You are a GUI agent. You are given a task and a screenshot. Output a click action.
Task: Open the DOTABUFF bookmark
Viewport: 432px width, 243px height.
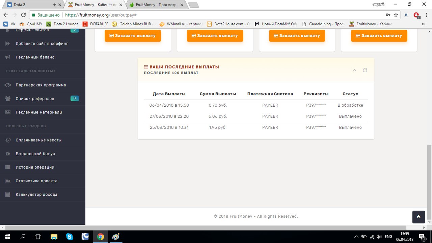tap(96, 24)
